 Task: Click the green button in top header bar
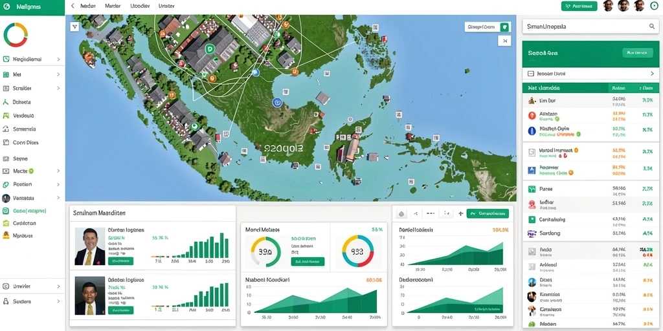[x=579, y=6]
